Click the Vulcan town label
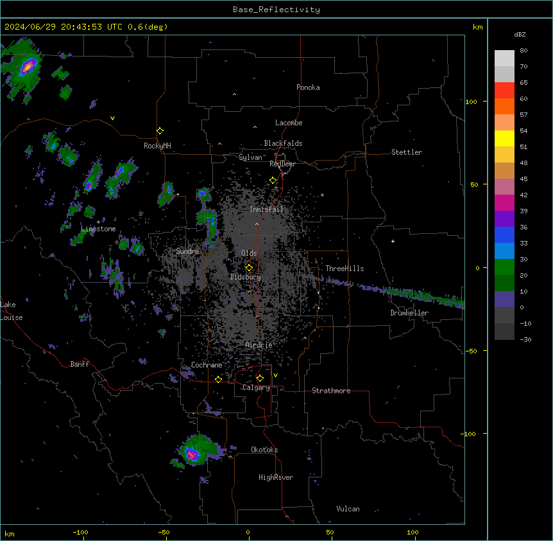The image size is (553, 541). (x=348, y=509)
